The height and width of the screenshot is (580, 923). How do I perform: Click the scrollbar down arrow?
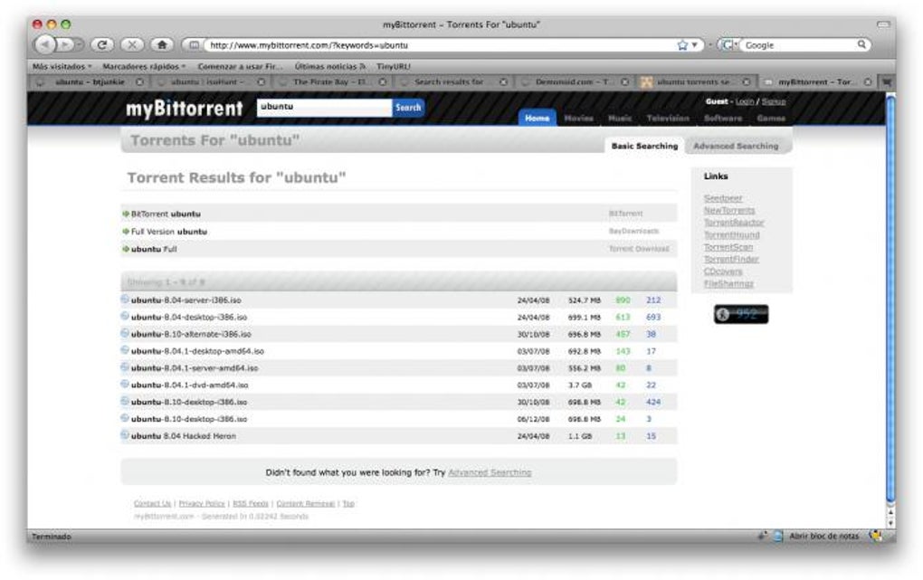[890, 522]
